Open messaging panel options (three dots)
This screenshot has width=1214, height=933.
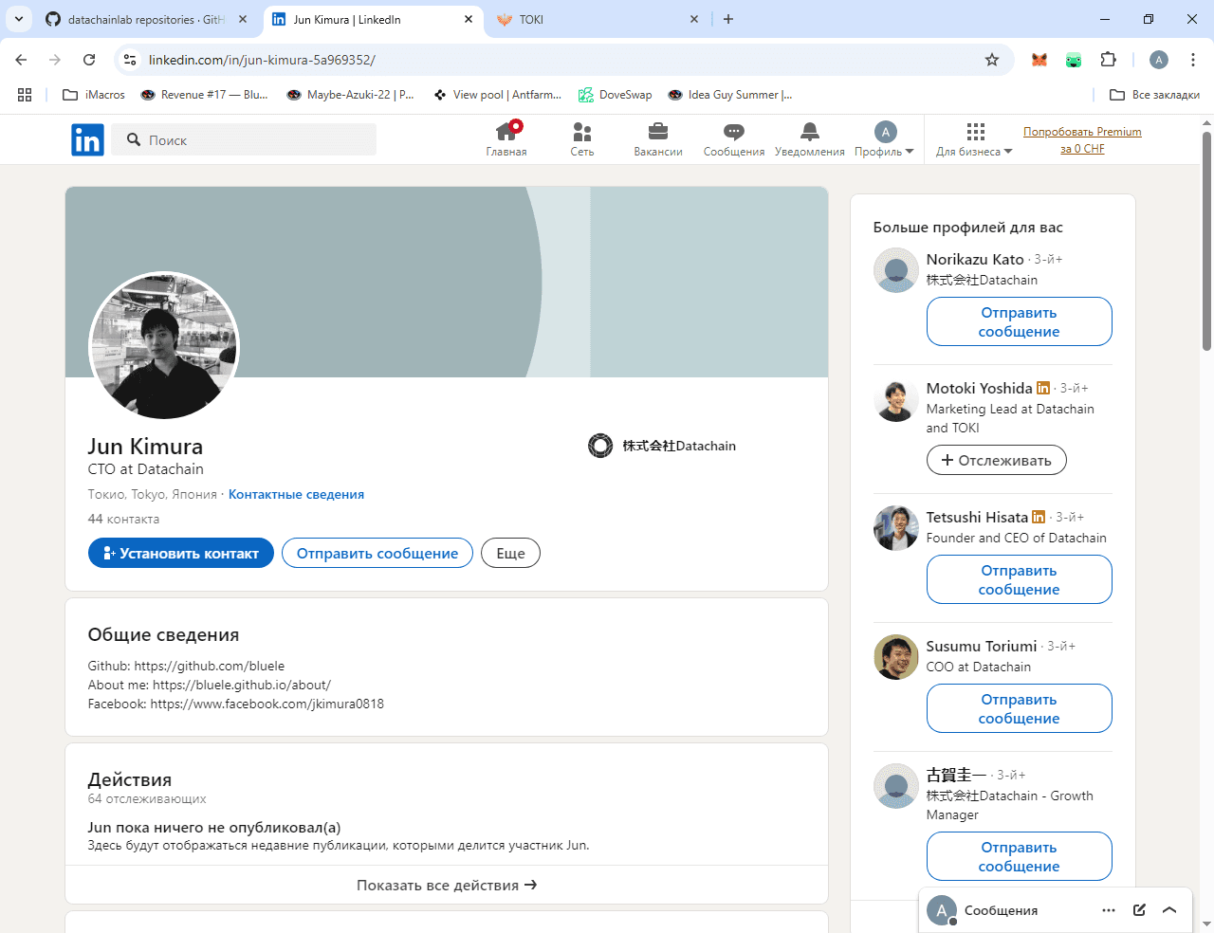1109,910
